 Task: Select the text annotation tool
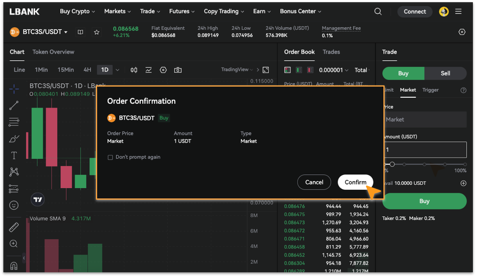pyautogui.click(x=14, y=155)
